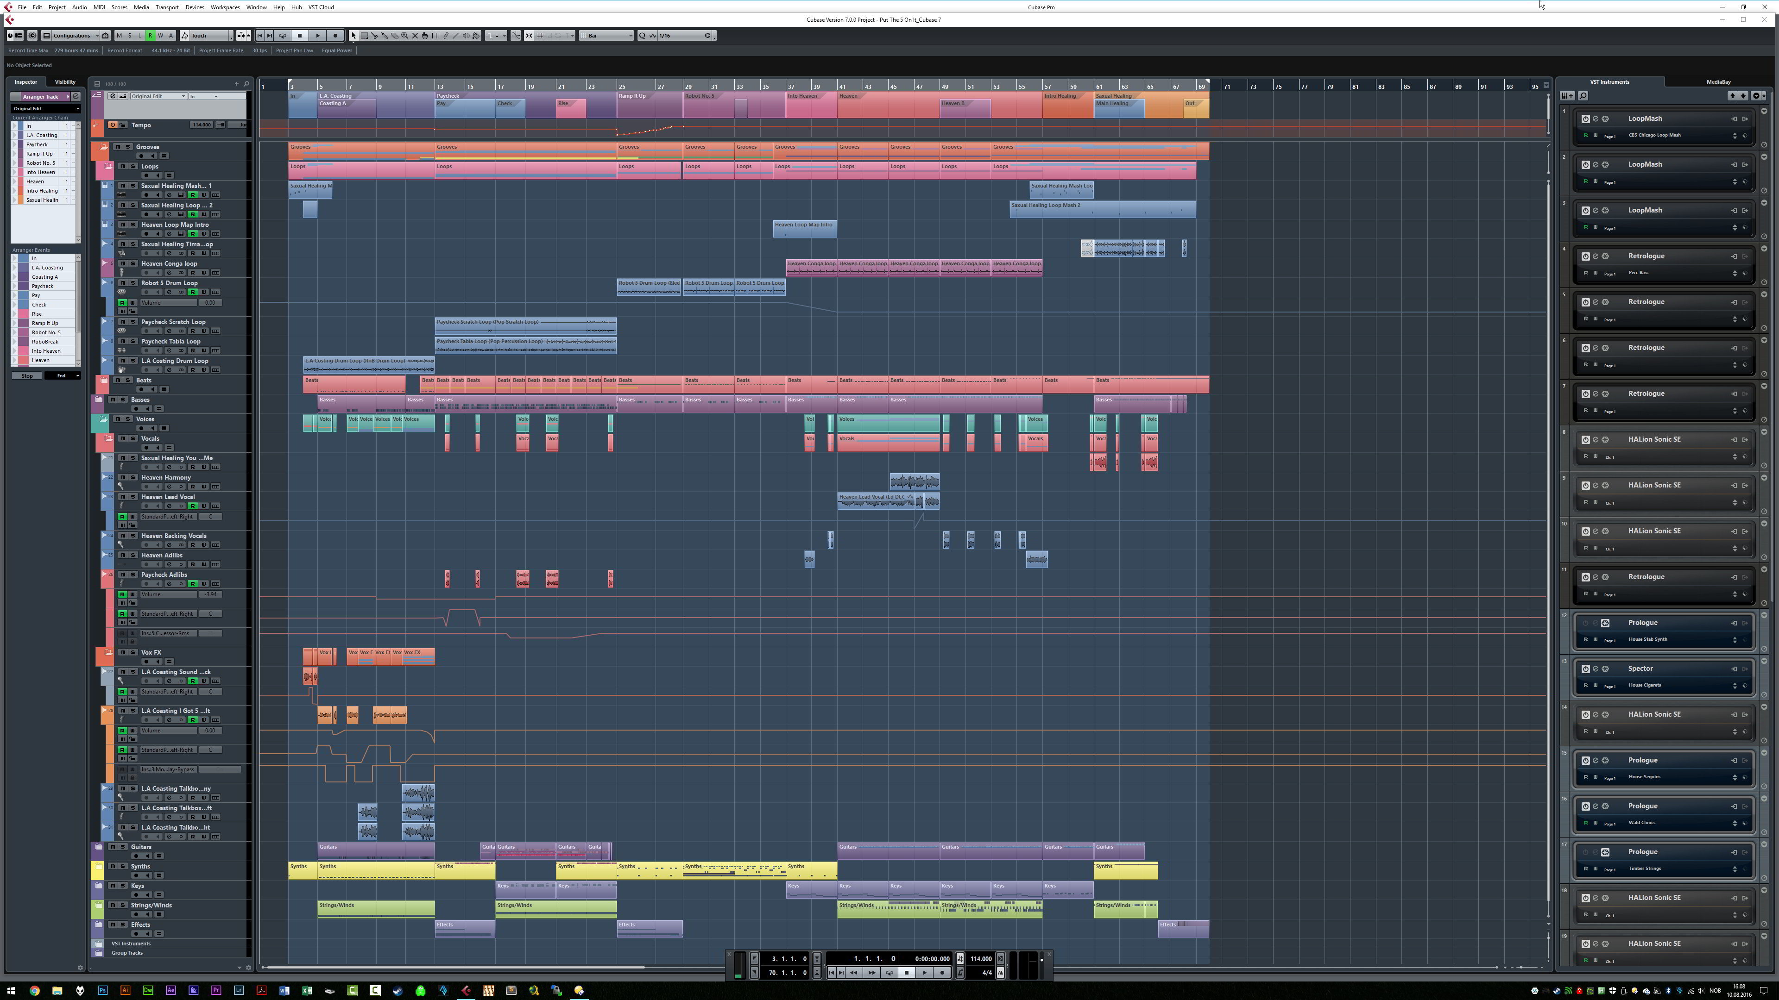The width and height of the screenshot is (1779, 1000).
Task: Mute the Grooves folder track
Action: pyautogui.click(x=118, y=147)
